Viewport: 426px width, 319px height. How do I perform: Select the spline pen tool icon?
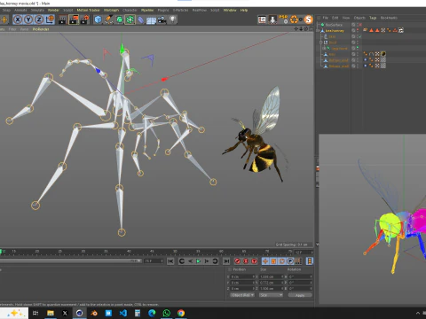coord(109,19)
